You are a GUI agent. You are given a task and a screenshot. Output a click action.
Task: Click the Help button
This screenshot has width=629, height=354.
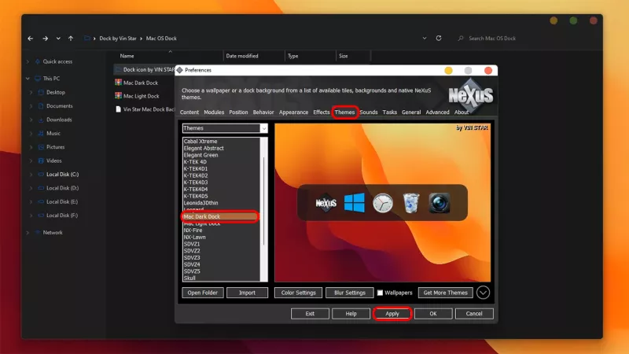click(x=351, y=314)
